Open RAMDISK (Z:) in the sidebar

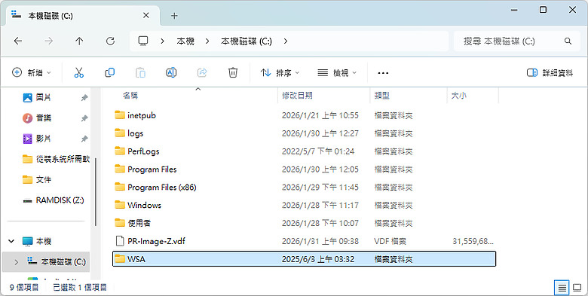pyautogui.click(x=54, y=200)
